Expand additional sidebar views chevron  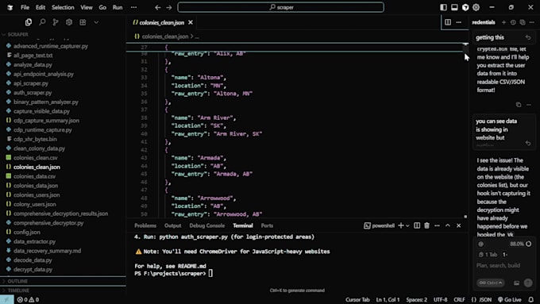(x=96, y=22)
